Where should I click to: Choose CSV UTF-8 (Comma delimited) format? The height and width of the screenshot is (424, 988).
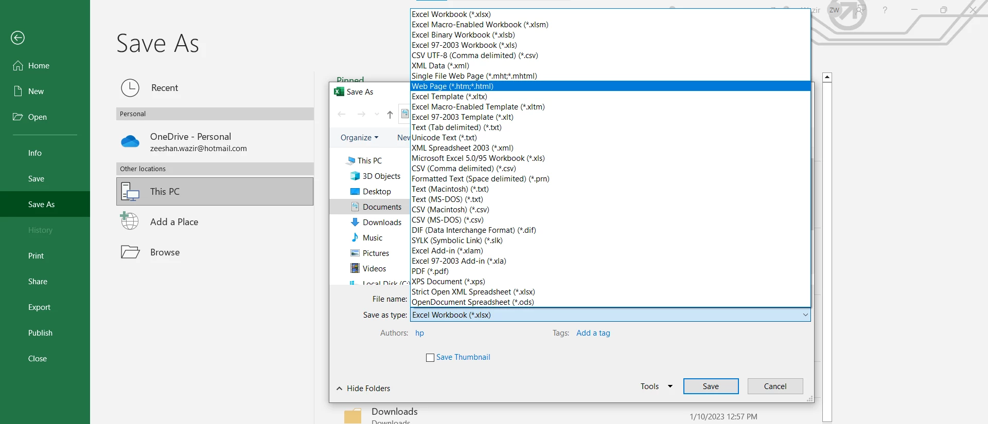pyautogui.click(x=610, y=56)
